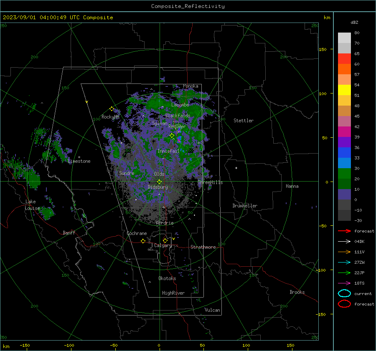Click the Composite_Reflectivity title text
Image resolution: width=376 pixels, height=351 pixels.
click(x=188, y=6)
